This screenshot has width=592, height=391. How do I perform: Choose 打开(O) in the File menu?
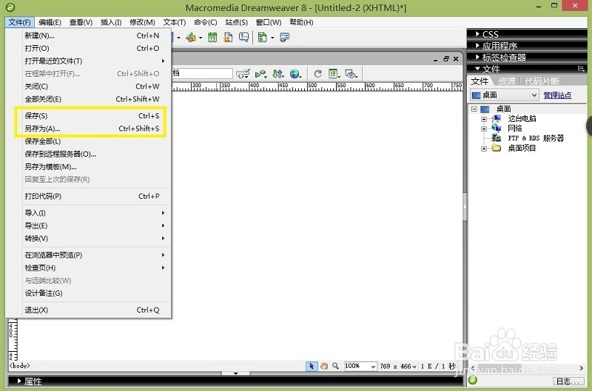click(92, 48)
